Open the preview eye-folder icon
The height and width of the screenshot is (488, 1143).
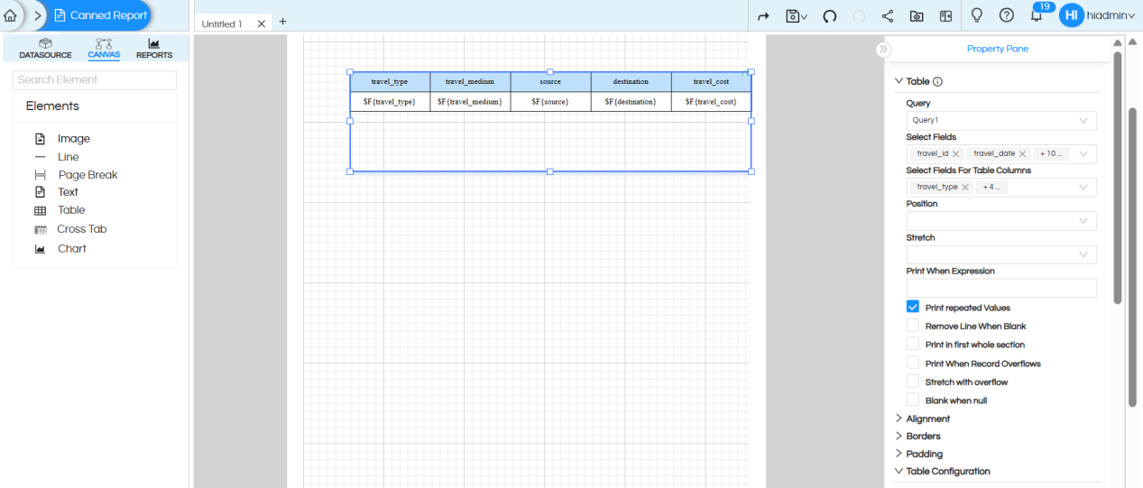coord(917,16)
